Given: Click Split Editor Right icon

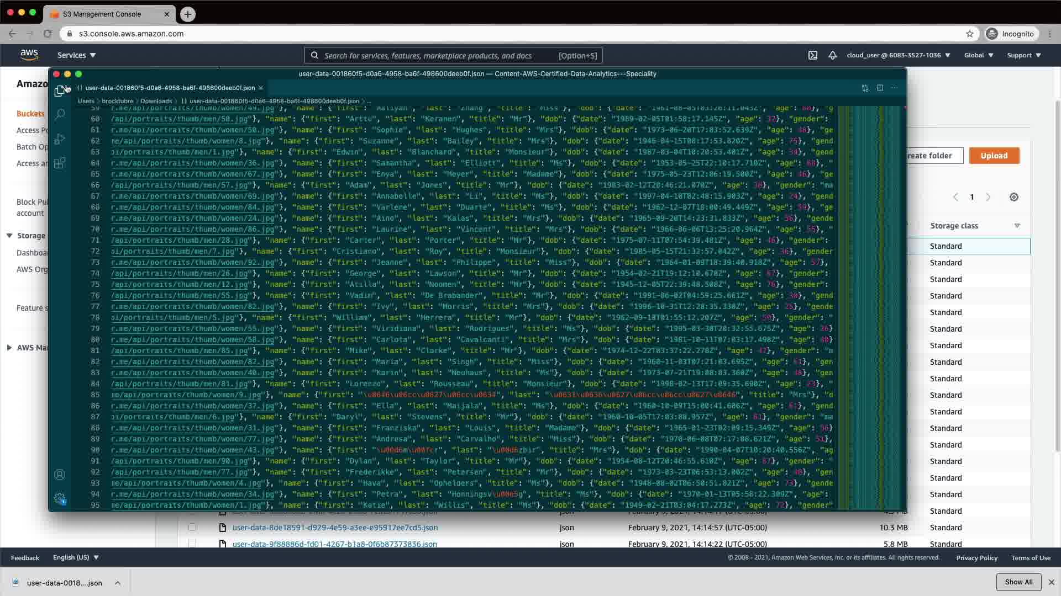Looking at the screenshot, I should tap(880, 88).
